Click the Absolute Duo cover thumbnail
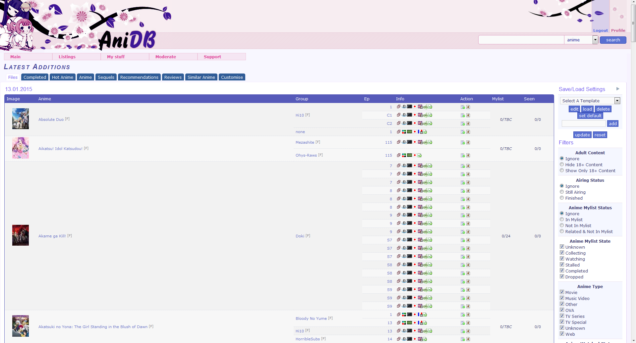The image size is (636, 343). pyautogui.click(x=21, y=119)
